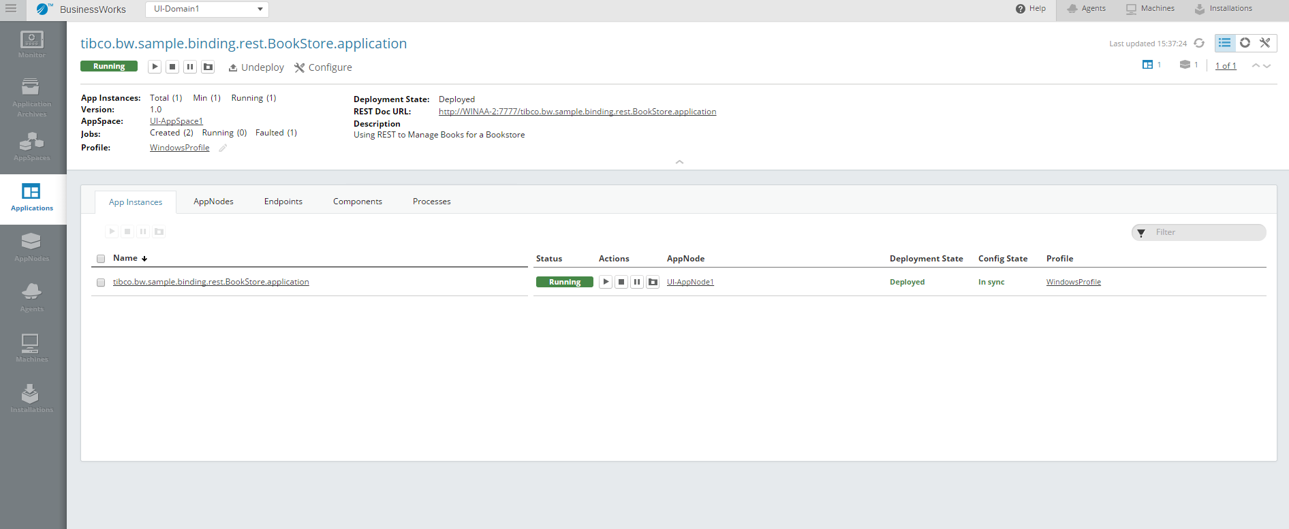Open Machines in the sidebar
Viewport: 1289px width, 529px height.
(x=32, y=349)
